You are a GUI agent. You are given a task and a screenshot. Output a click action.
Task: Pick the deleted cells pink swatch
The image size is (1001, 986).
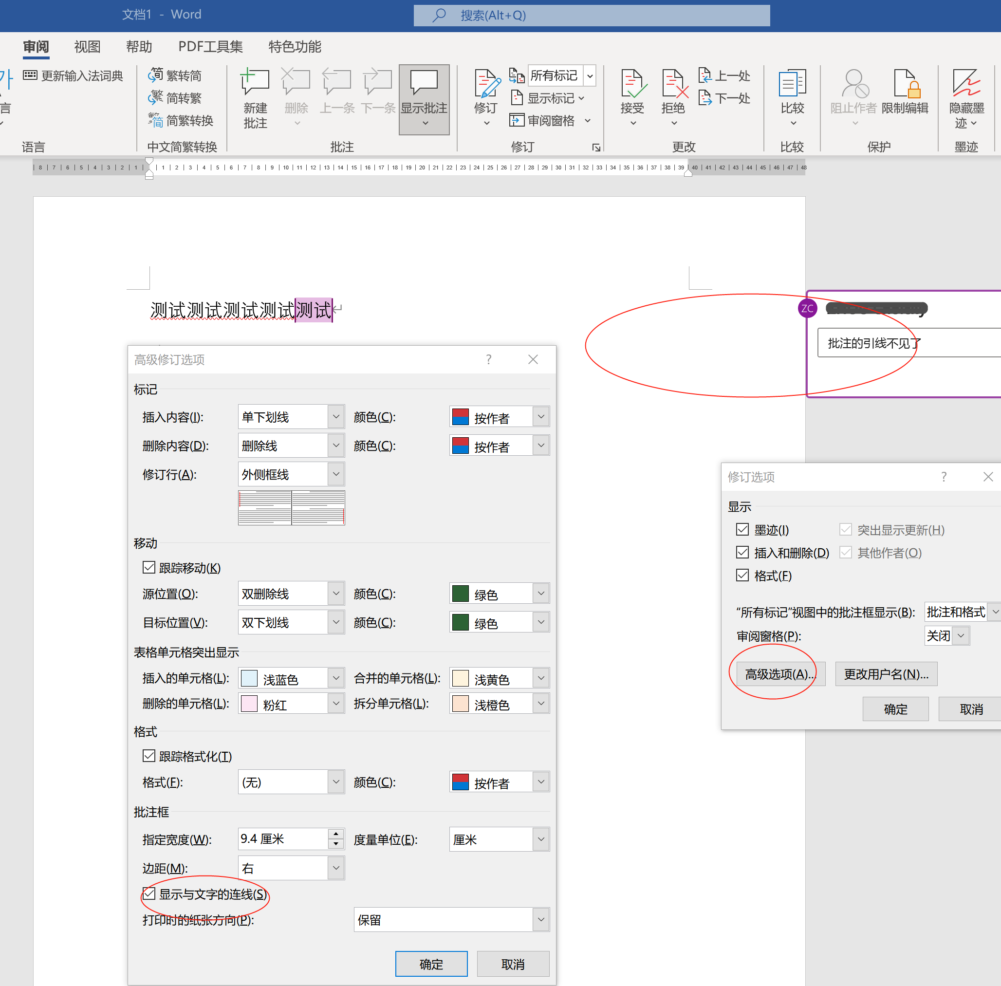click(x=250, y=703)
